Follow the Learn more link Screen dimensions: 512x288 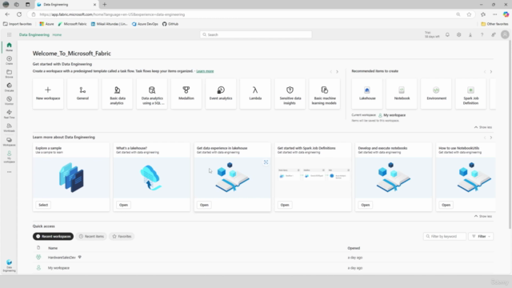click(x=205, y=71)
